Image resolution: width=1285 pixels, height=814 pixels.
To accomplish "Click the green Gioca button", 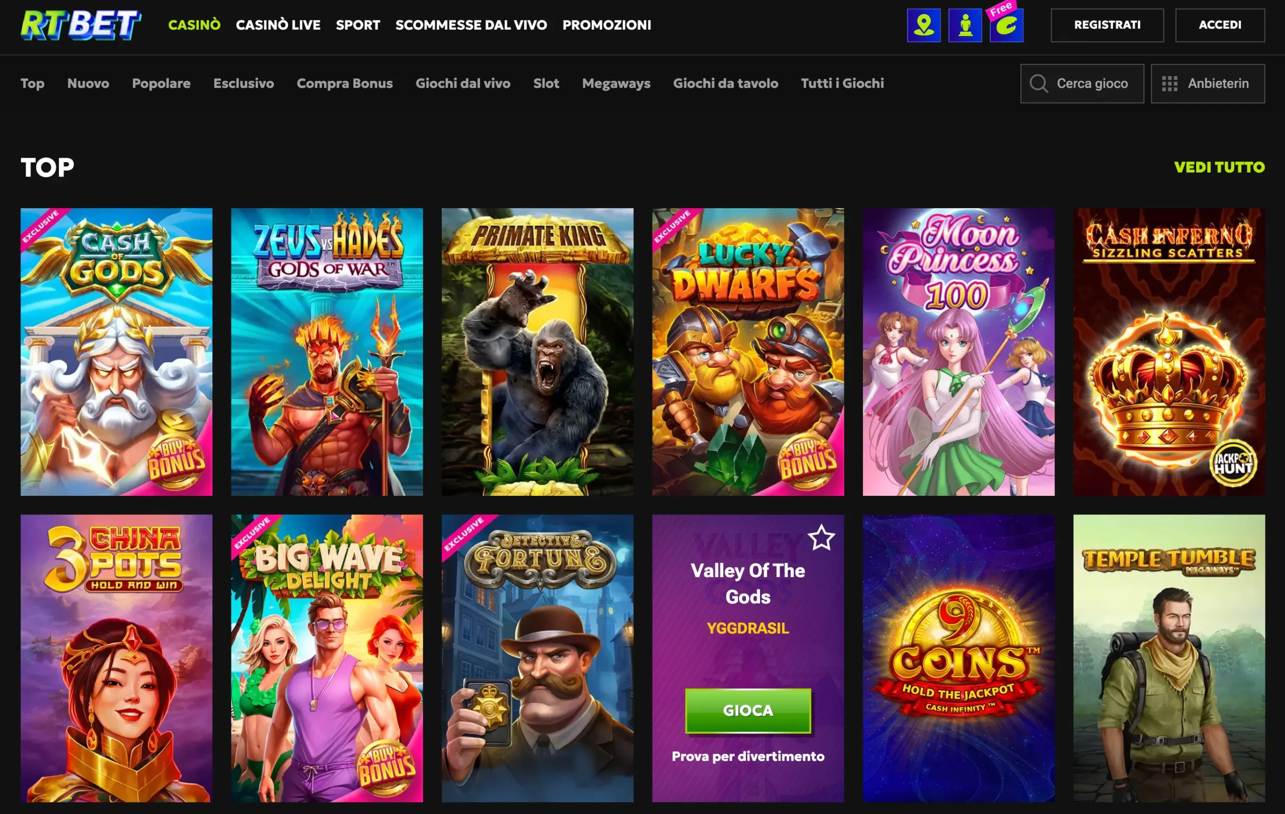I will [x=747, y=711].
